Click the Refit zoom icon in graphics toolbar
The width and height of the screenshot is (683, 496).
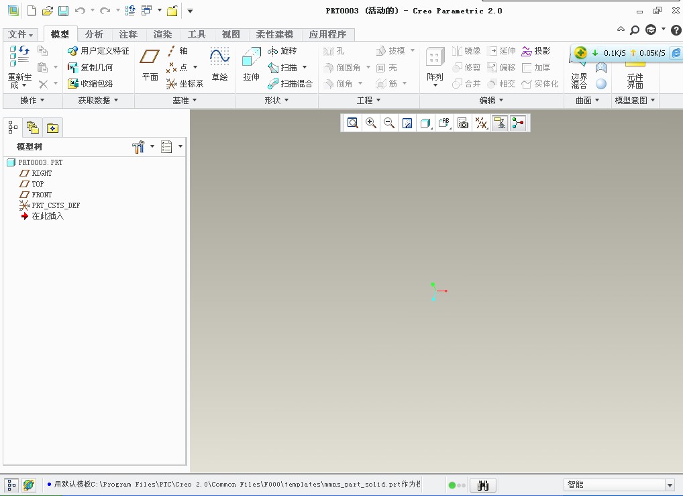tap(352, 123)
